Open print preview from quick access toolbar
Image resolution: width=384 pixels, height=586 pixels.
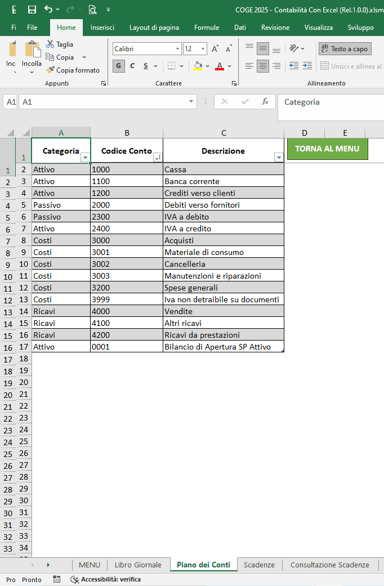tap(92, 10)
